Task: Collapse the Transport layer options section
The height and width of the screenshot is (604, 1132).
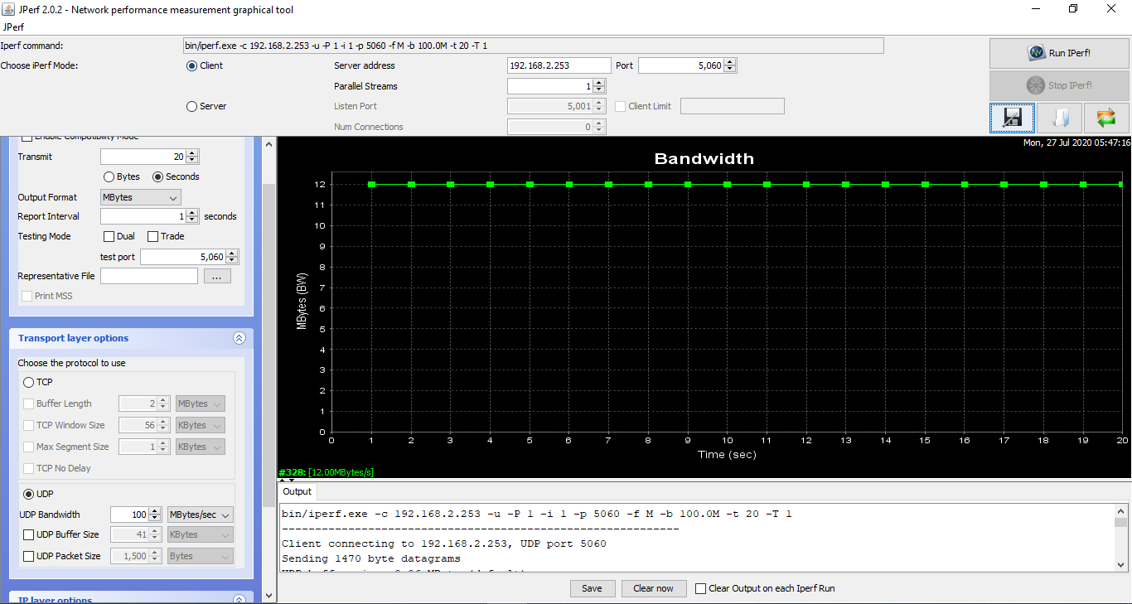Action: coord(239,338)
